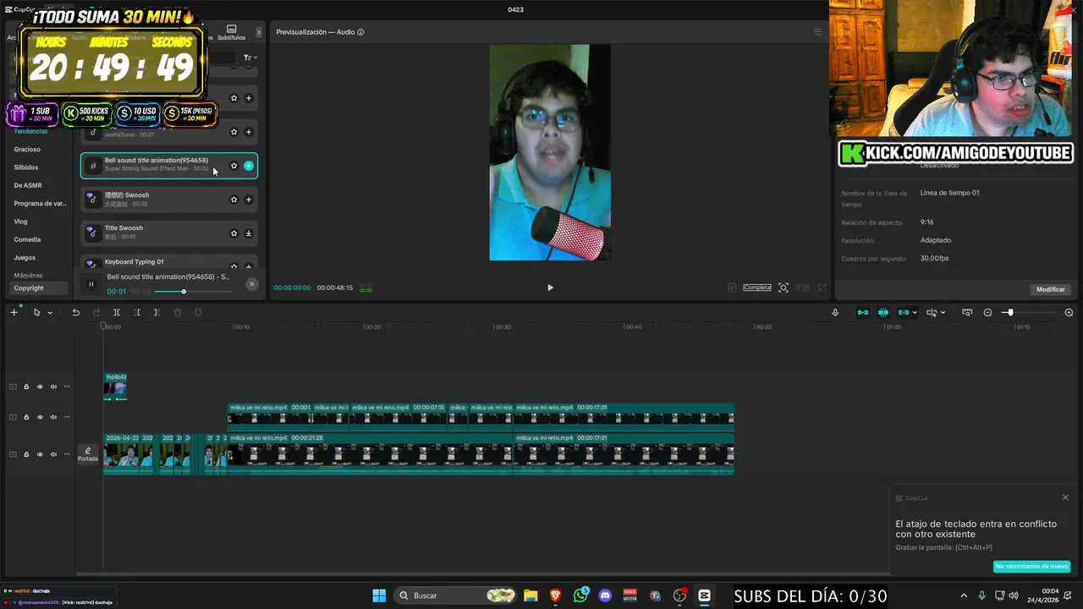Click the Modificar button
1083x609 pixels.
click(x=1051, y=289)
